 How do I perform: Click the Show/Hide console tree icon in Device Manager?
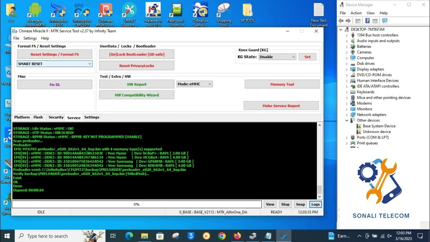click(x=358, y=21)
